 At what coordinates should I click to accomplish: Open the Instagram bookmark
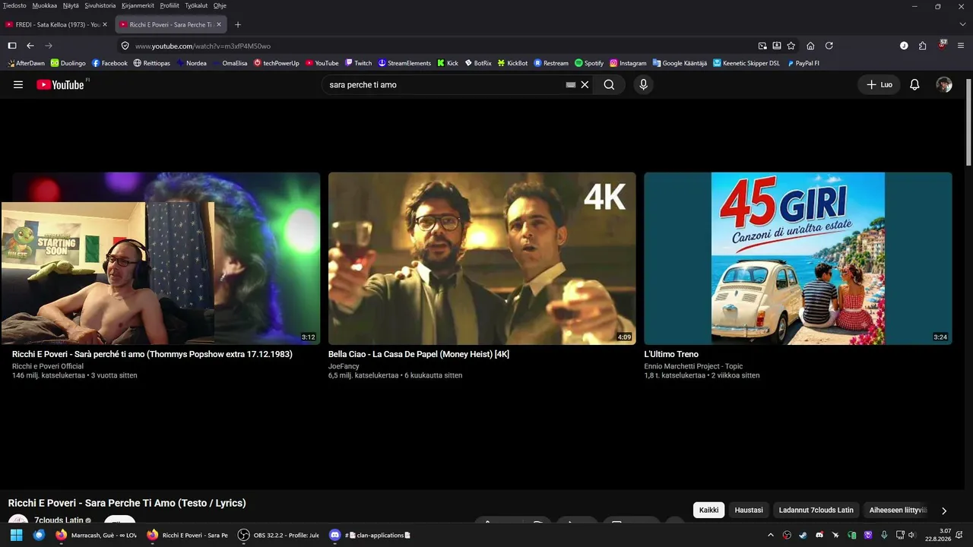(628, 63)
